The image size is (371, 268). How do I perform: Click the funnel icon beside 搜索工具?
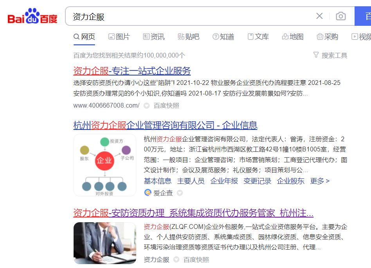point(316,55)
